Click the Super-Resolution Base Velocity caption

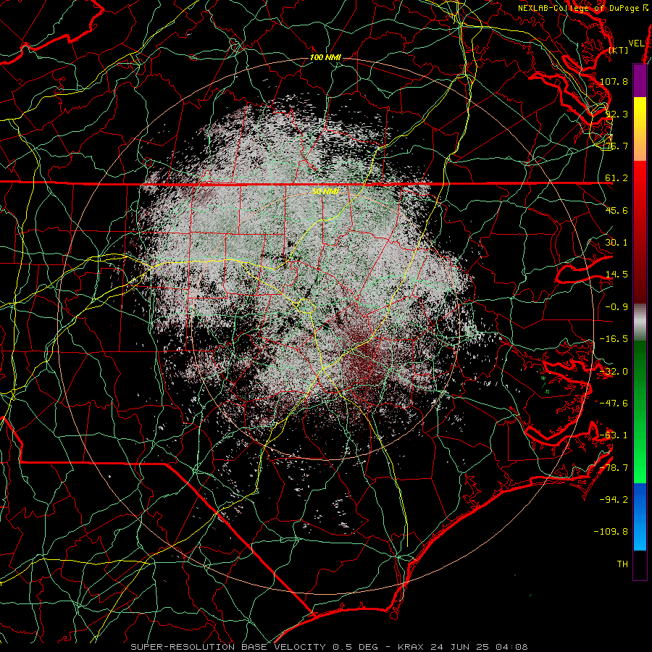(329, 647)
